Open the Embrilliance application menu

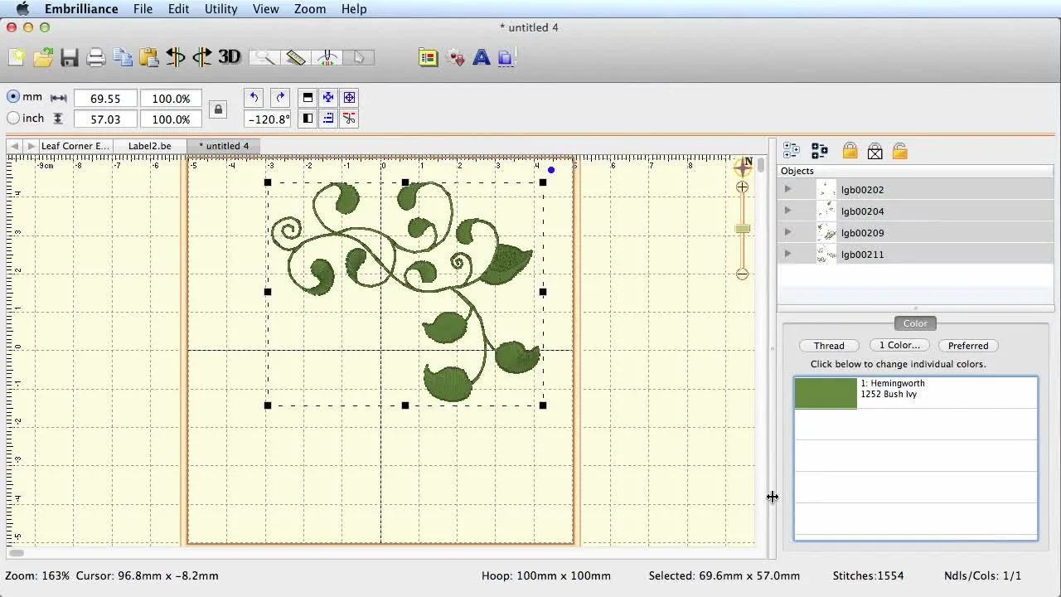(80, 8)
